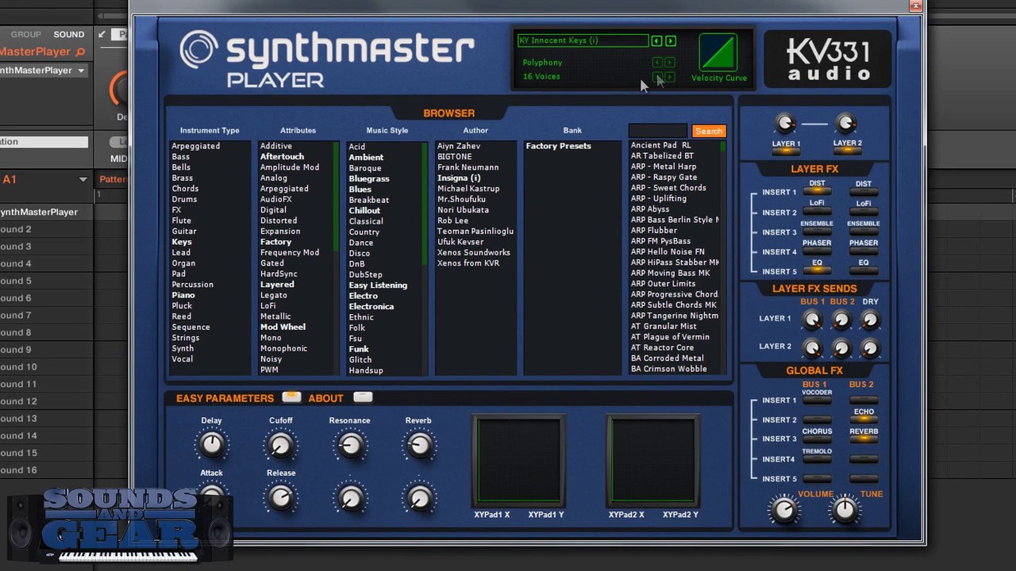Click the Release easy parameter knob

pos(280,497)
